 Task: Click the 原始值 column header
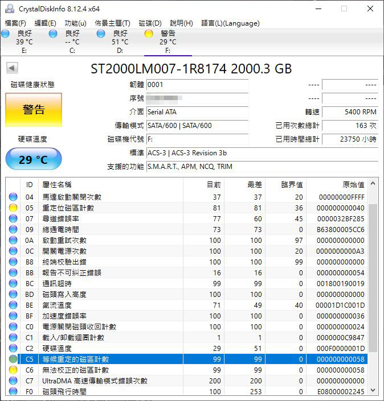353,184
